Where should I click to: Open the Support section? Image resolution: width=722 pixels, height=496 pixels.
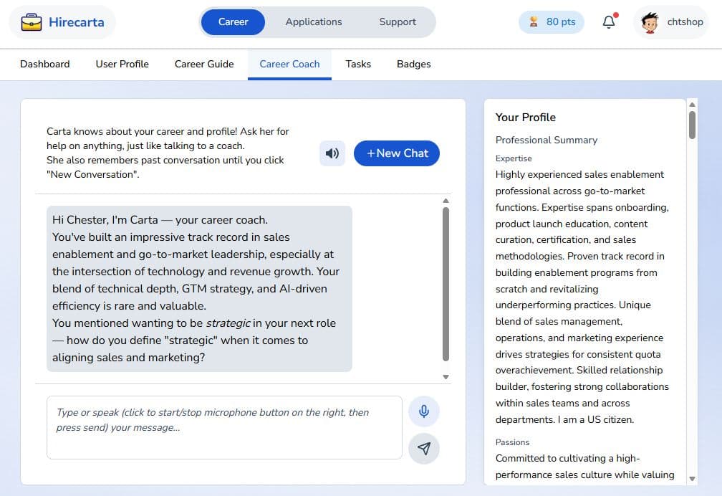tap(397, 22)
